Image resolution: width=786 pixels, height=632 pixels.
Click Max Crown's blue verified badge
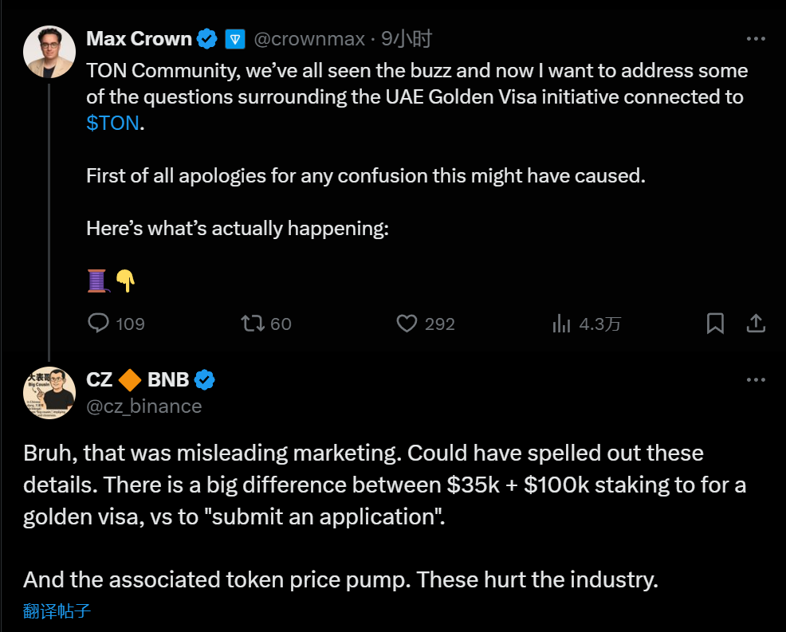[x=207, y=38]
